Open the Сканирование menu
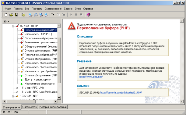The image size is (186, 115). click(53, 9)
